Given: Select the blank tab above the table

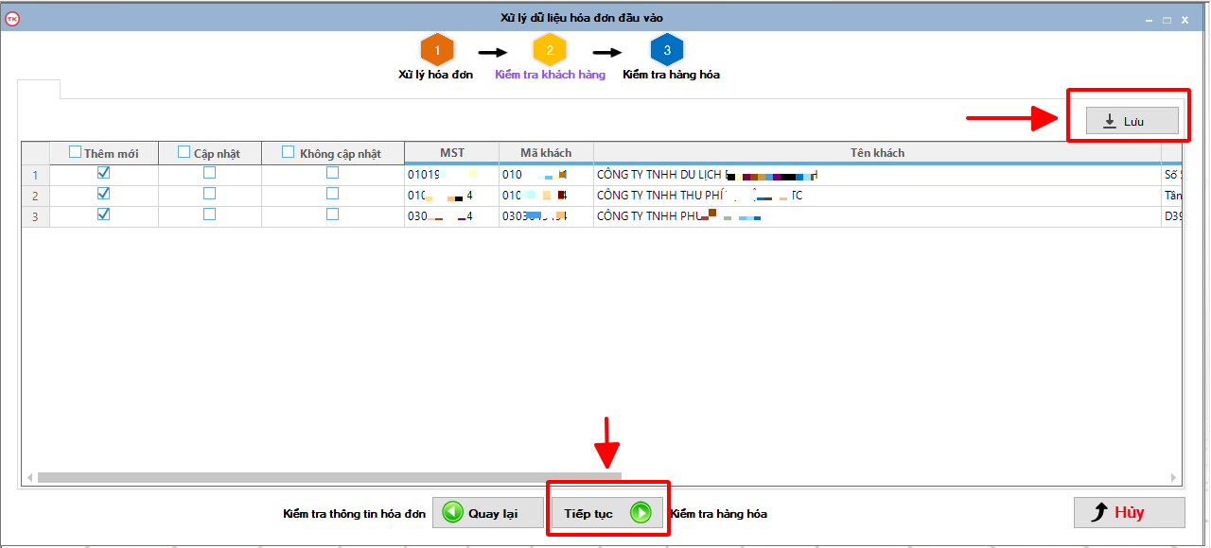Looking at the screenshot, I should (x=39, y=90).
